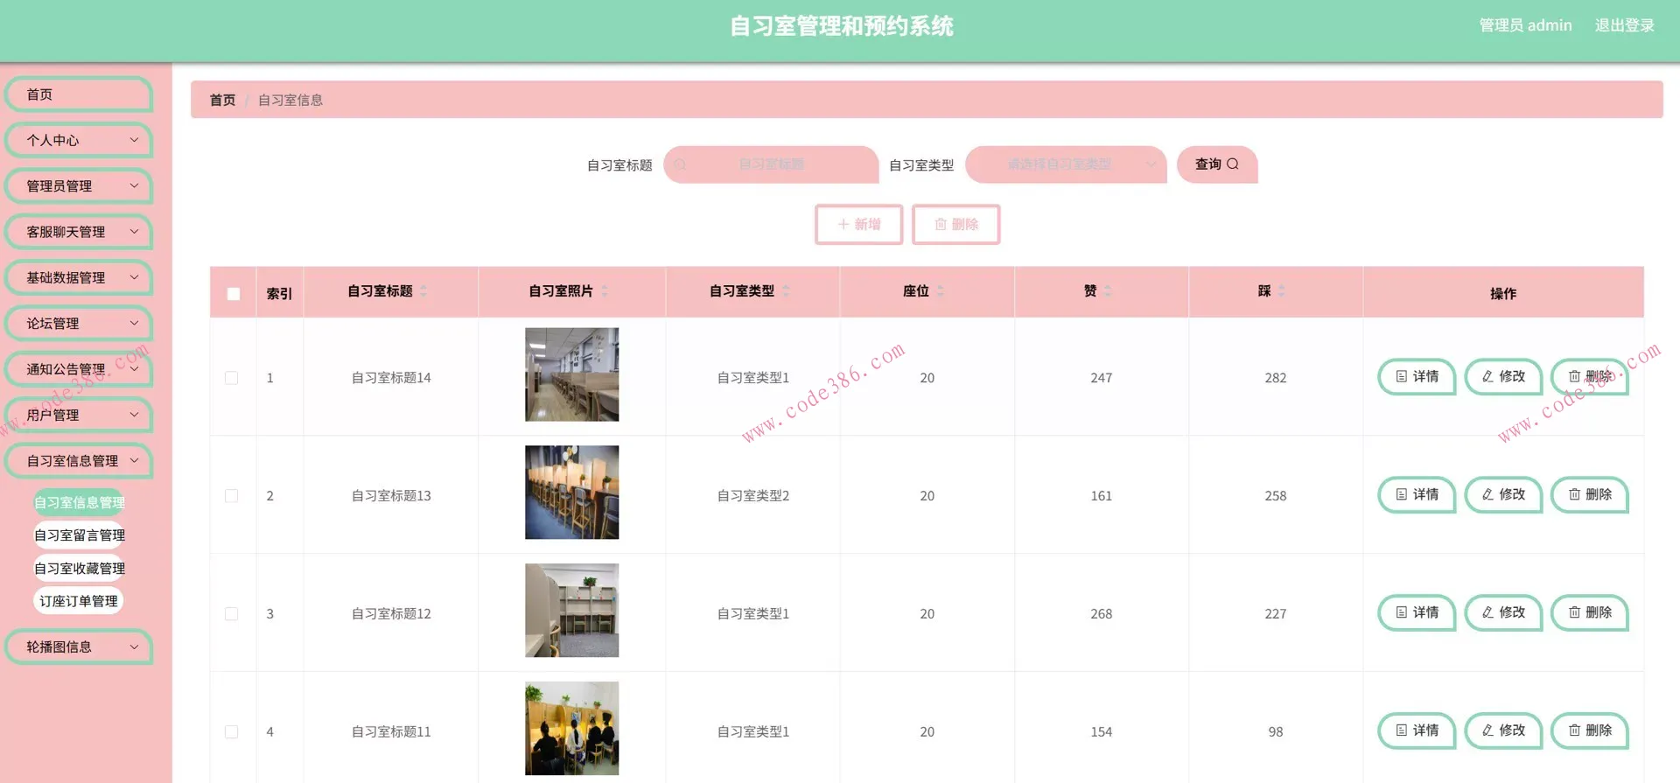Select the checkbox for row 自习室标题12

[231, 614]
